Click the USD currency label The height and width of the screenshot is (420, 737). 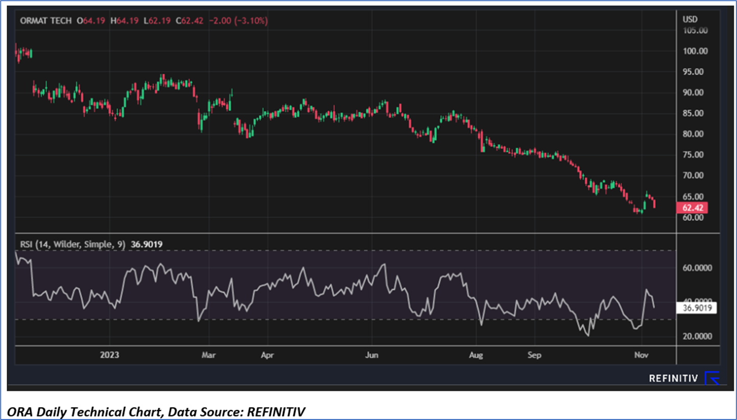pyautogui.click(x=690, y=19)
